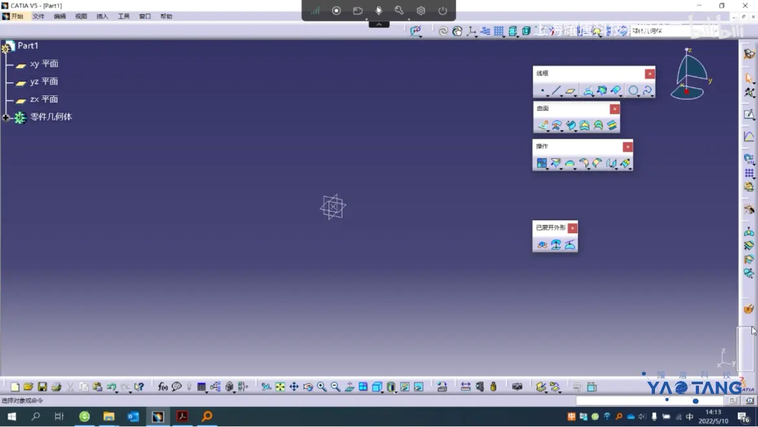Open the Join tool dropdown arrow in 操作
The width and height of the screenshot is (758, 427).
coord(547,168)
